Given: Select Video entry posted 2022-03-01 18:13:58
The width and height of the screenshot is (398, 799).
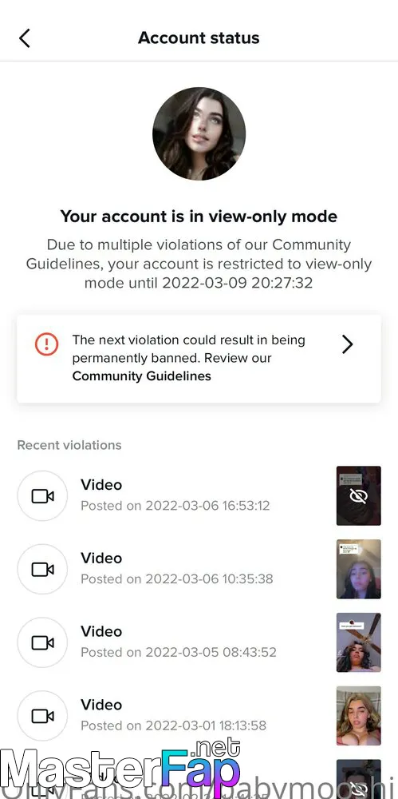Looking at the screenshot, I should click(199, 716).
